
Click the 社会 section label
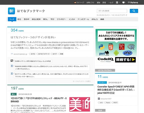100,110
